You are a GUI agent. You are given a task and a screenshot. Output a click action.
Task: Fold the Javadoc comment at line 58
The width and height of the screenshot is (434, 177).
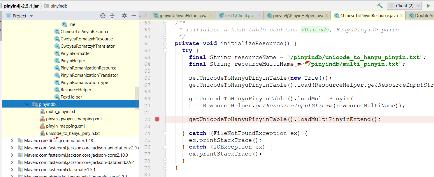[165, 23]
